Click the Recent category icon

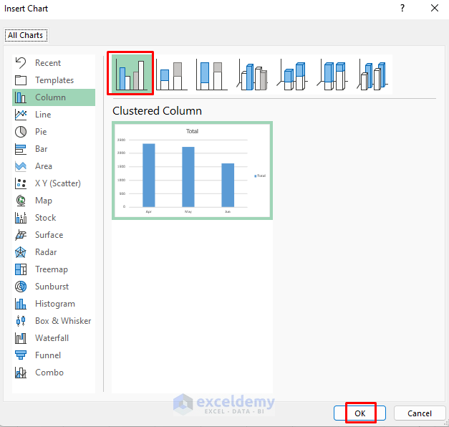click(21, 63)
